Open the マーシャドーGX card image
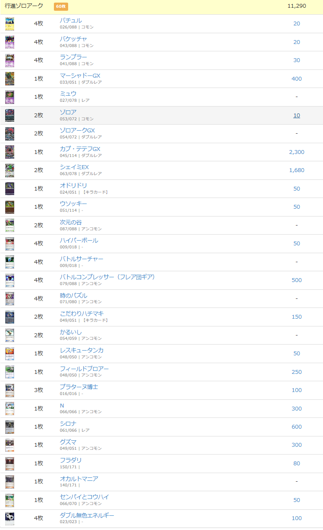This screenshot has height=530, width=323. 9,78
